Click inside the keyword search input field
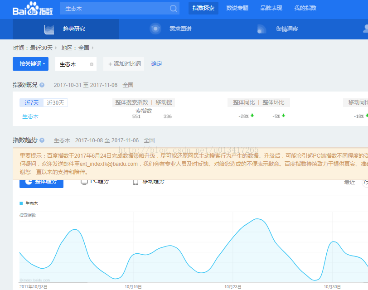 point(113,8)
